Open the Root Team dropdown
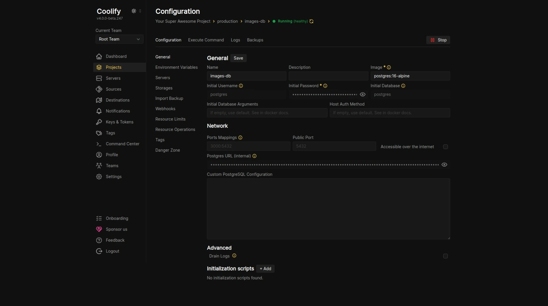The width and height of the screenshot is (548, 306). click(119, 39)
